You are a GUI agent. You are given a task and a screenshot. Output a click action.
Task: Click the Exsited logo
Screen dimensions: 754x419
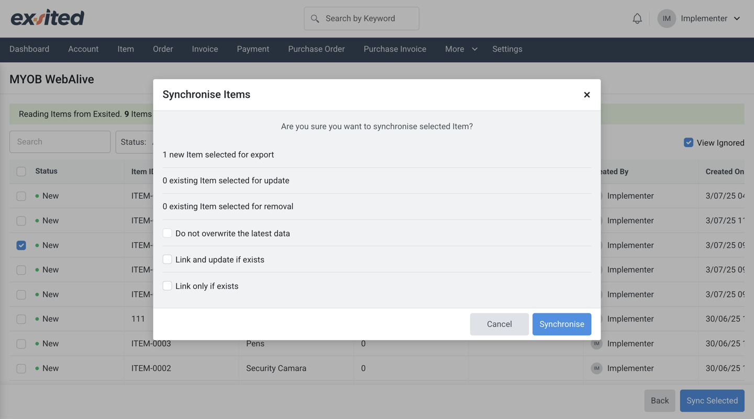tap(47, 18)
